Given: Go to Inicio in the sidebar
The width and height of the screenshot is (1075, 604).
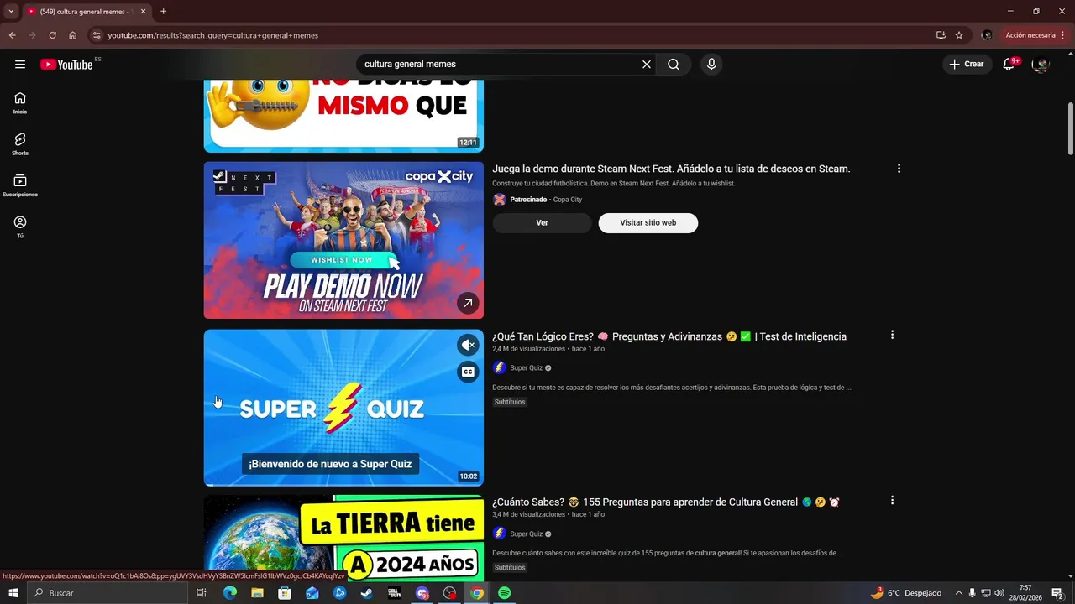Looking at the screenshot, I should coord(20,103).
